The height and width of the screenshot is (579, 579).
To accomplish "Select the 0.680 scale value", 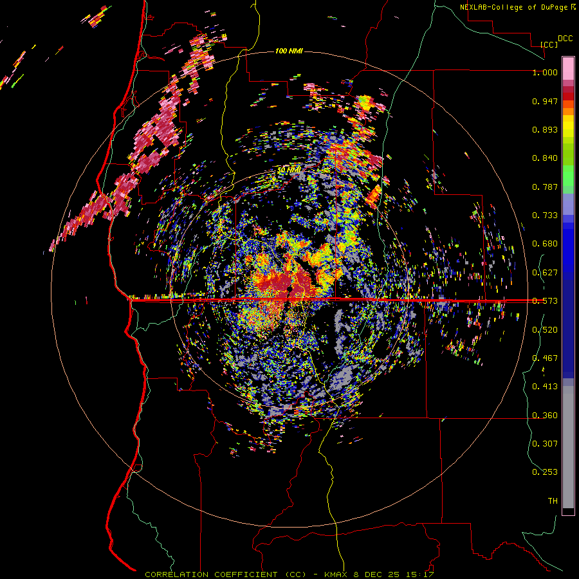I will 545,244.
